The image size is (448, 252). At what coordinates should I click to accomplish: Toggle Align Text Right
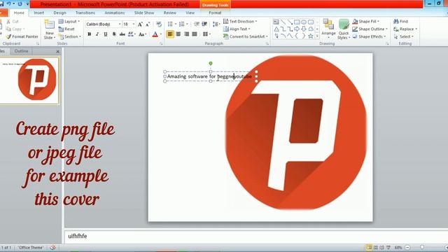(x=187, y=34)
